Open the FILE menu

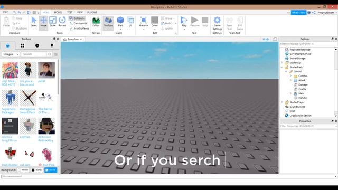[6, 12]
